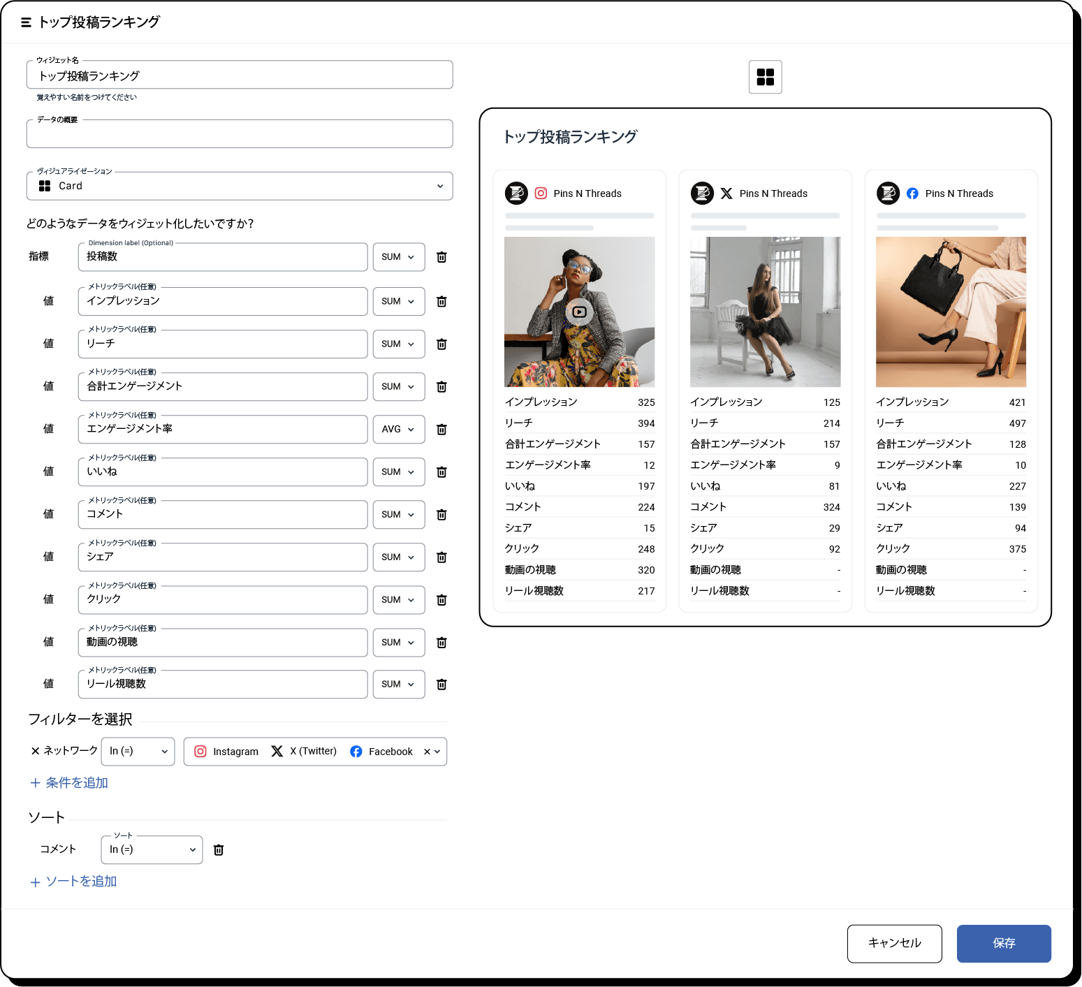Image resolution: width=1082 pixels, height=987 pixels.
Task: Open the ソート In (=) dropdown for コメント
Action: 152,850
